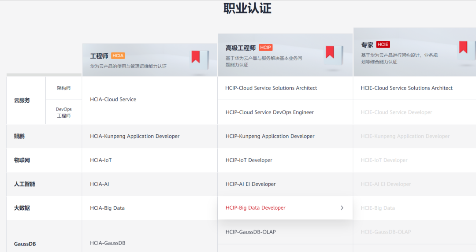Click the 云服务 category label

pos(22,100)
